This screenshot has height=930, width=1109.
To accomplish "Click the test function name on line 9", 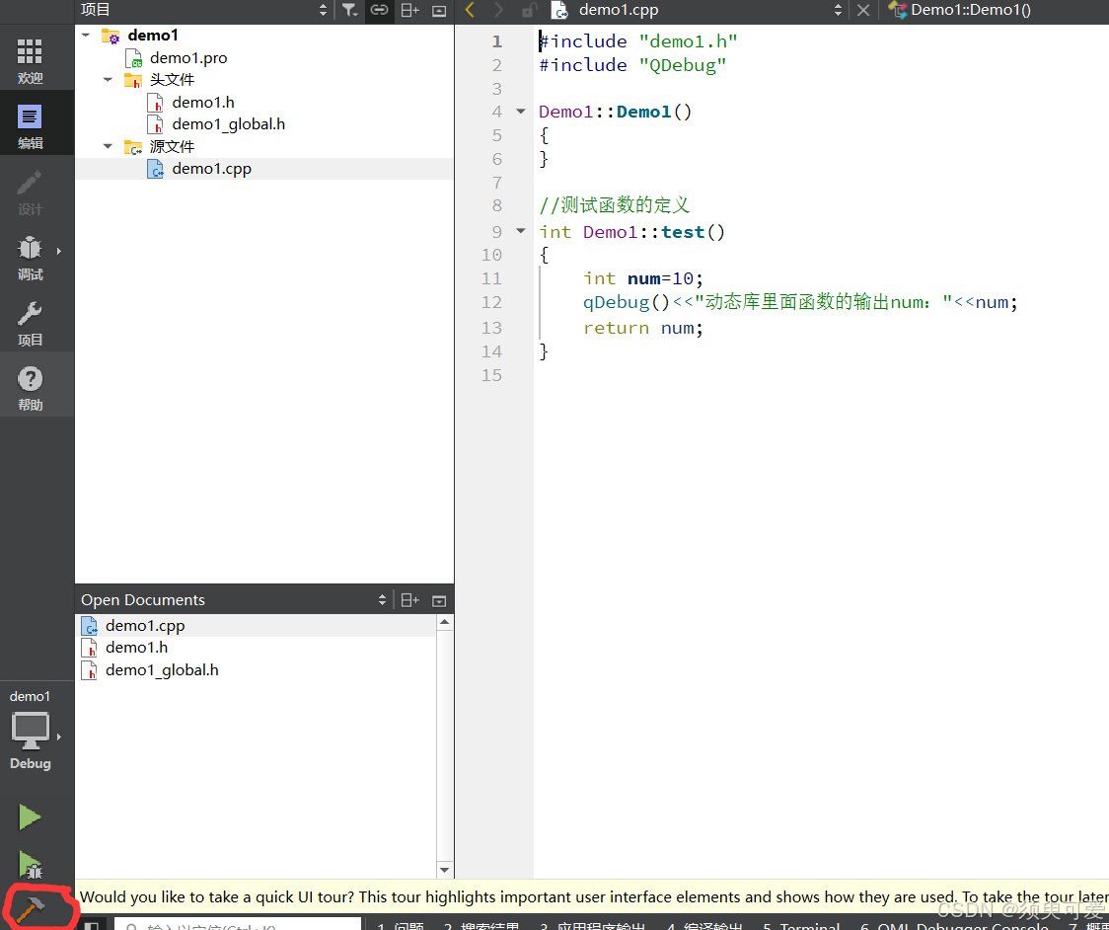I will pos(683,232).
